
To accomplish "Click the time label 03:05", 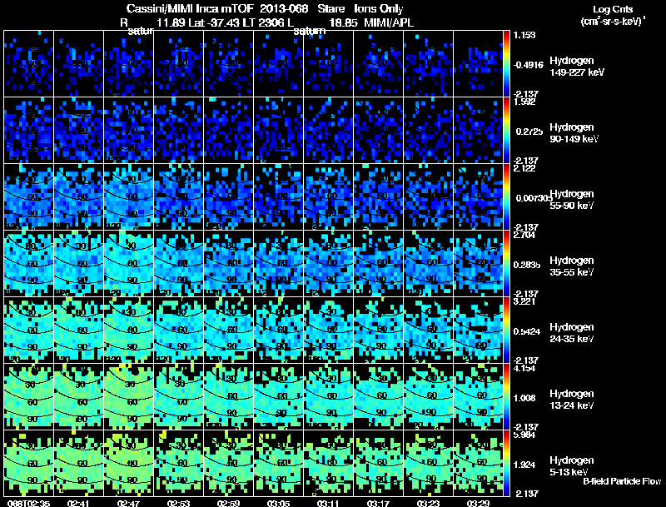I will 278,503.
